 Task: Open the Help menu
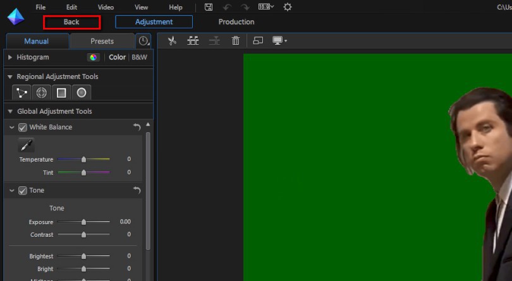[x=175, y=7]
